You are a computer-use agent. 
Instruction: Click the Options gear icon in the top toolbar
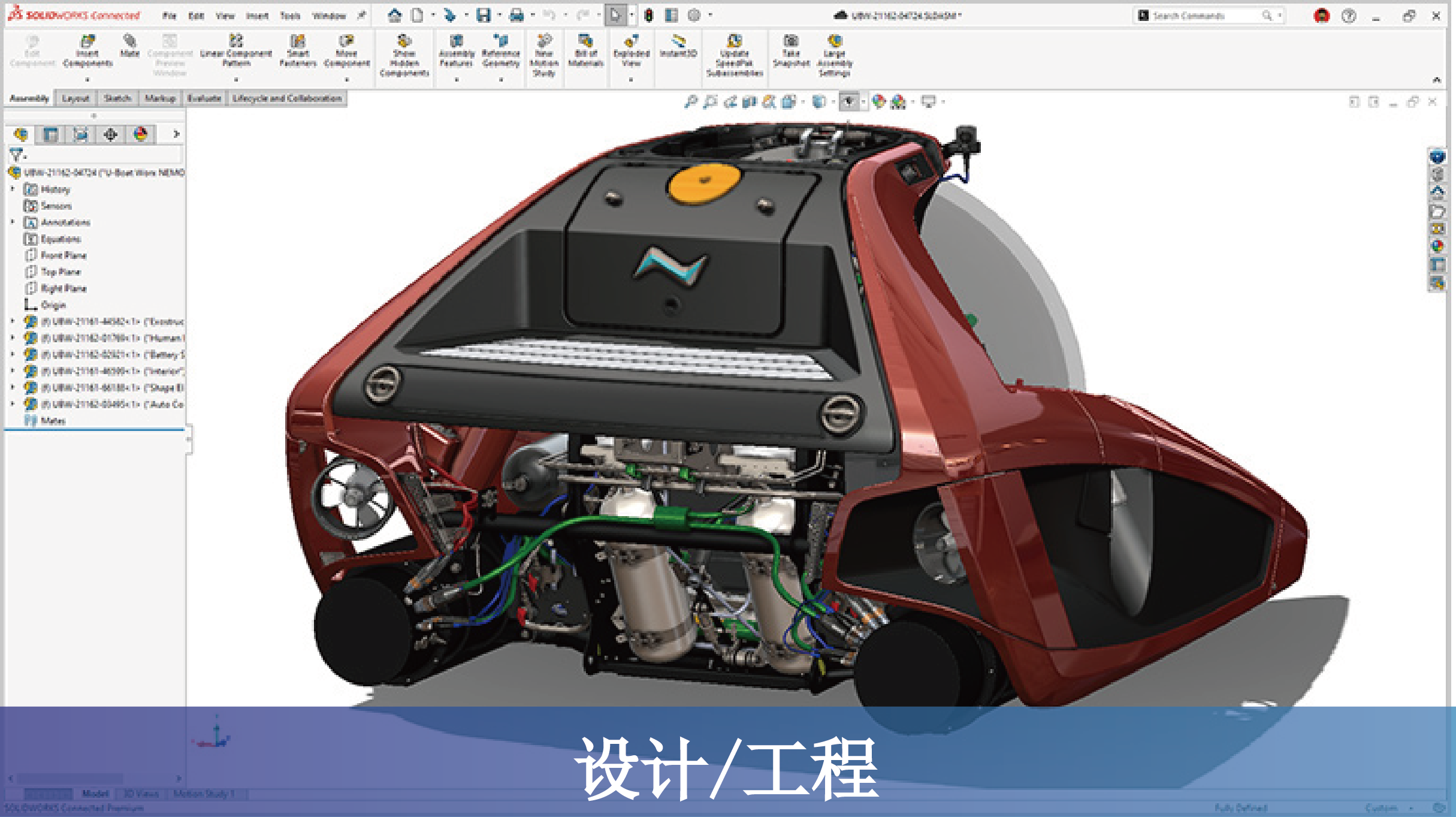pos(694,16)
